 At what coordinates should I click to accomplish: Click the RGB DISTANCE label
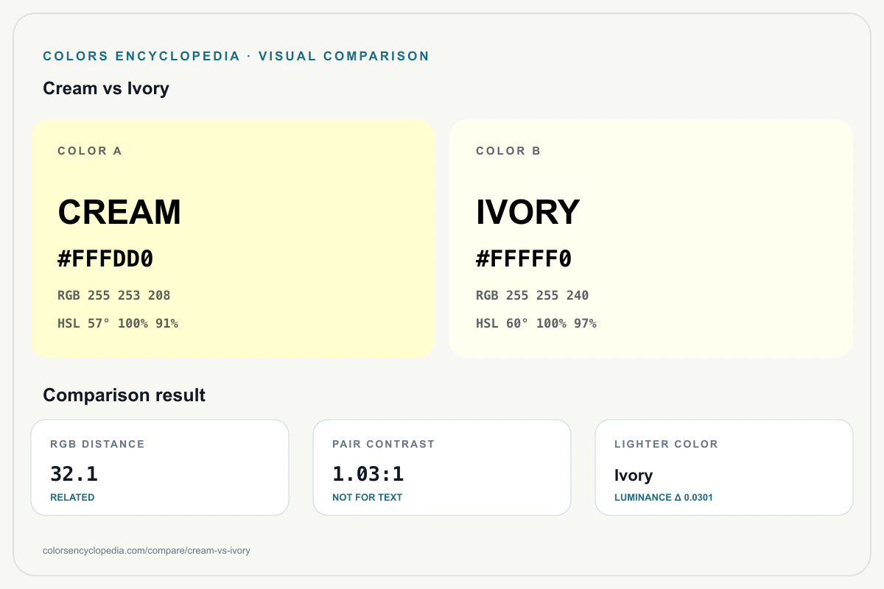coord(97,444)
